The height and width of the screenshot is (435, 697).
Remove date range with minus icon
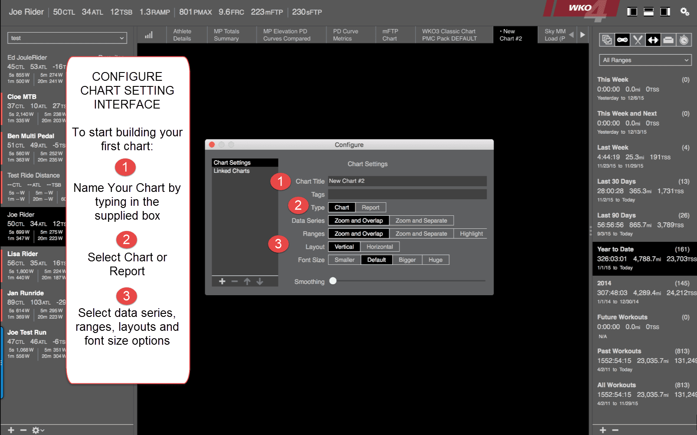click(x=615, y=430)
